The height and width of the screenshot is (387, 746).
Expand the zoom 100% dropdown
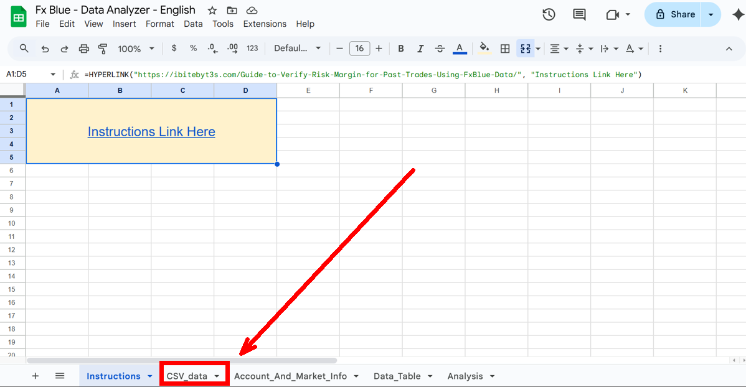[135, 49]
